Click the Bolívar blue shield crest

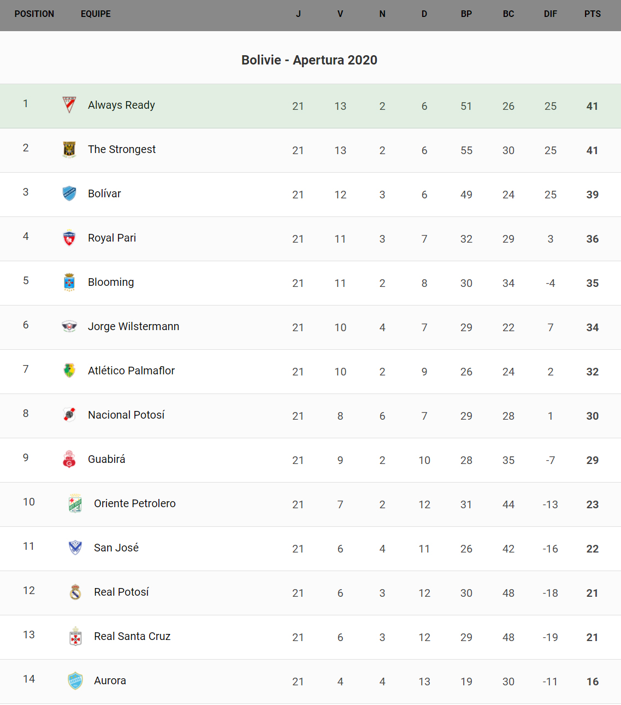coord(69,193)
